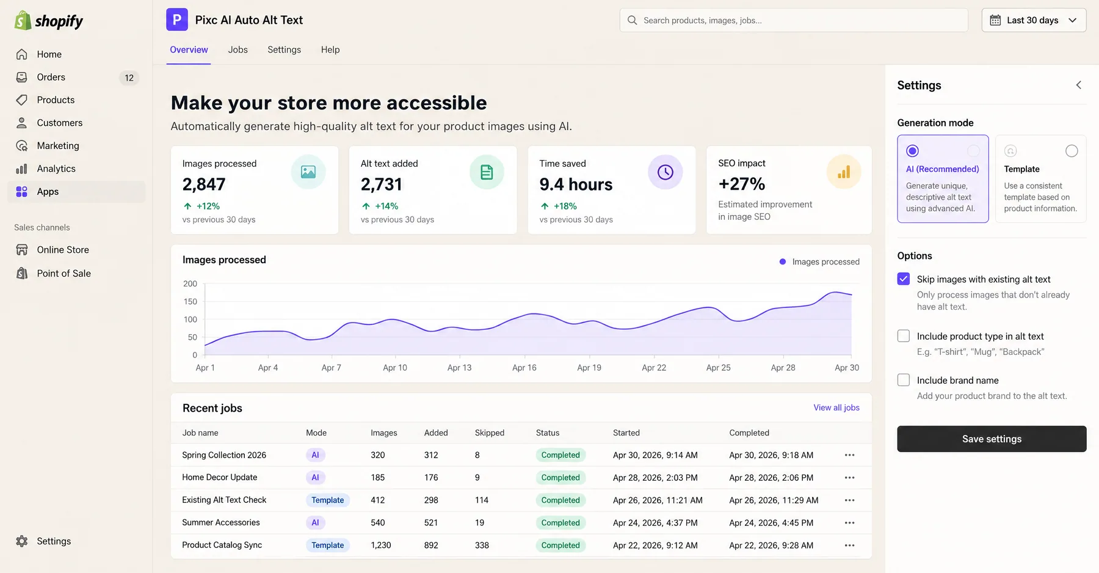
Task: Open more options for Product Catalog Sync
Action: click(849, 546)
